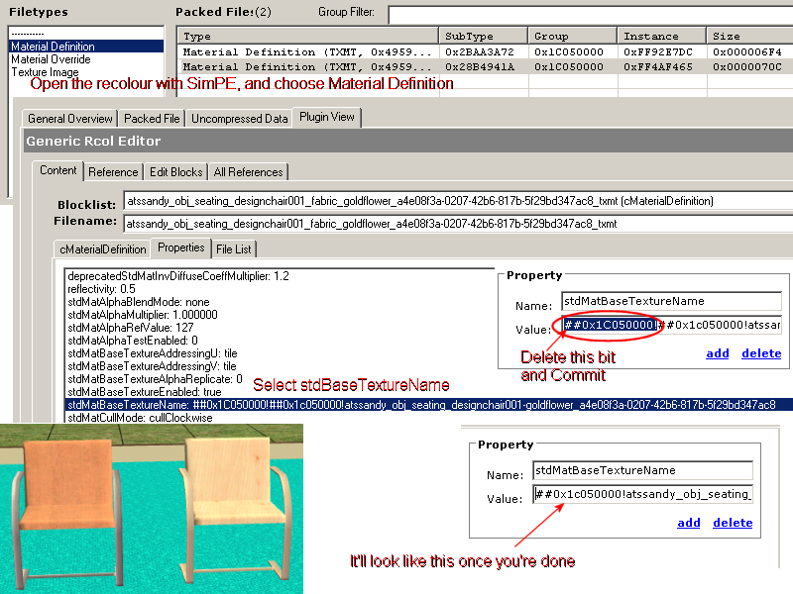Select stdMatBaseTextureAddressingU property

pyautogui.click(x=153, y=353)
